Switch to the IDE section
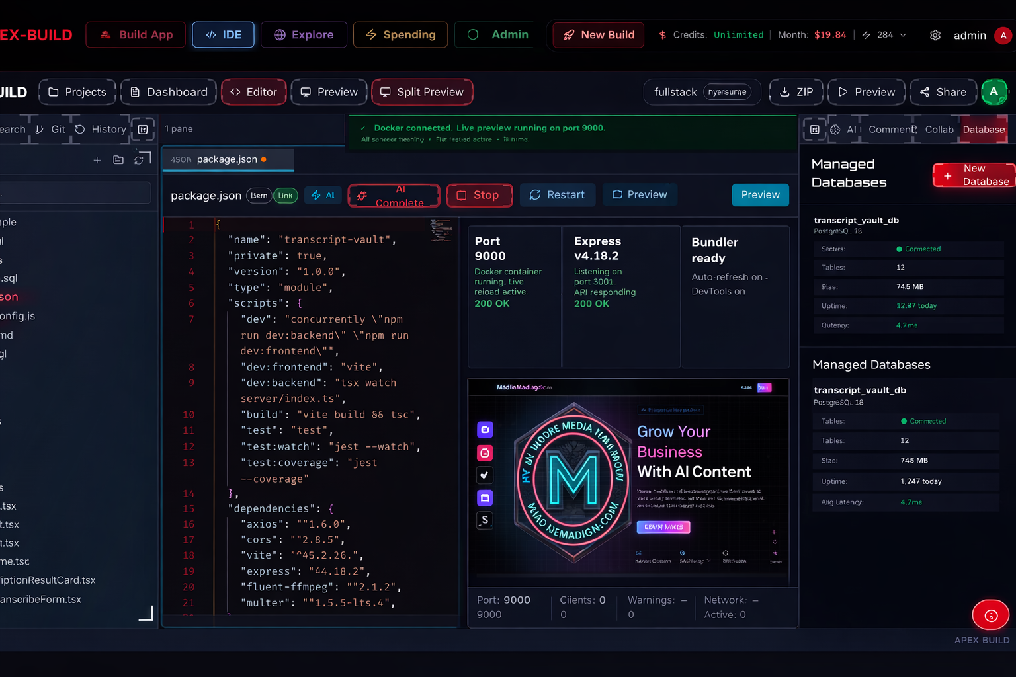 pyautogui.click(x=223, y=35)
